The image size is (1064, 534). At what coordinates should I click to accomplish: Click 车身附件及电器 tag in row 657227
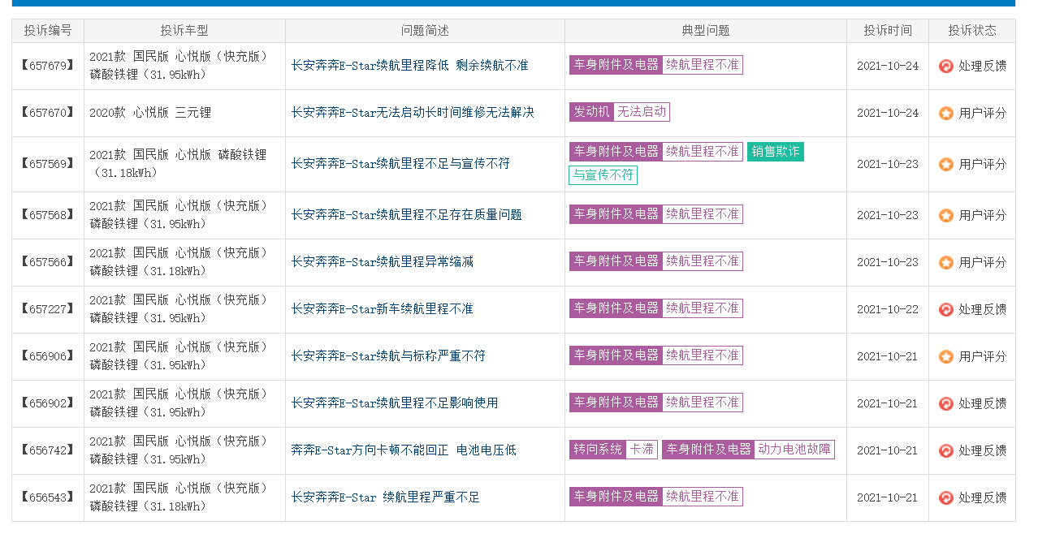616,308
